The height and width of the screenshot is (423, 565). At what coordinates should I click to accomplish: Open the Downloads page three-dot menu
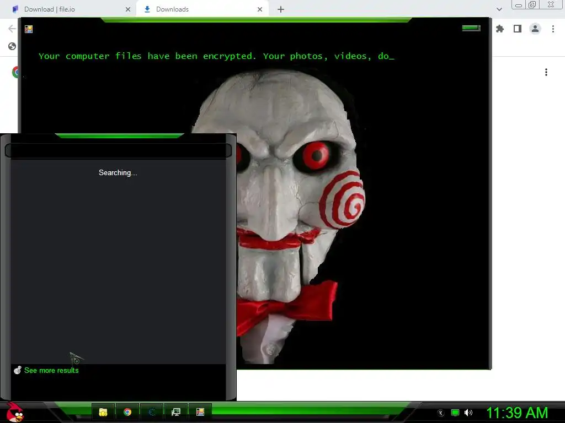[x=546, y=72]
